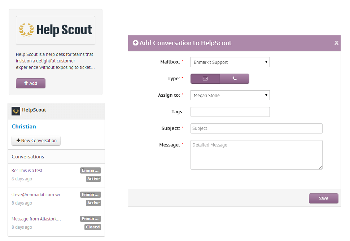Image resolution: width=350 pixels, height=241 pixels.
Task: Open the Christian customer link
Action: click(x=24, y=126)
